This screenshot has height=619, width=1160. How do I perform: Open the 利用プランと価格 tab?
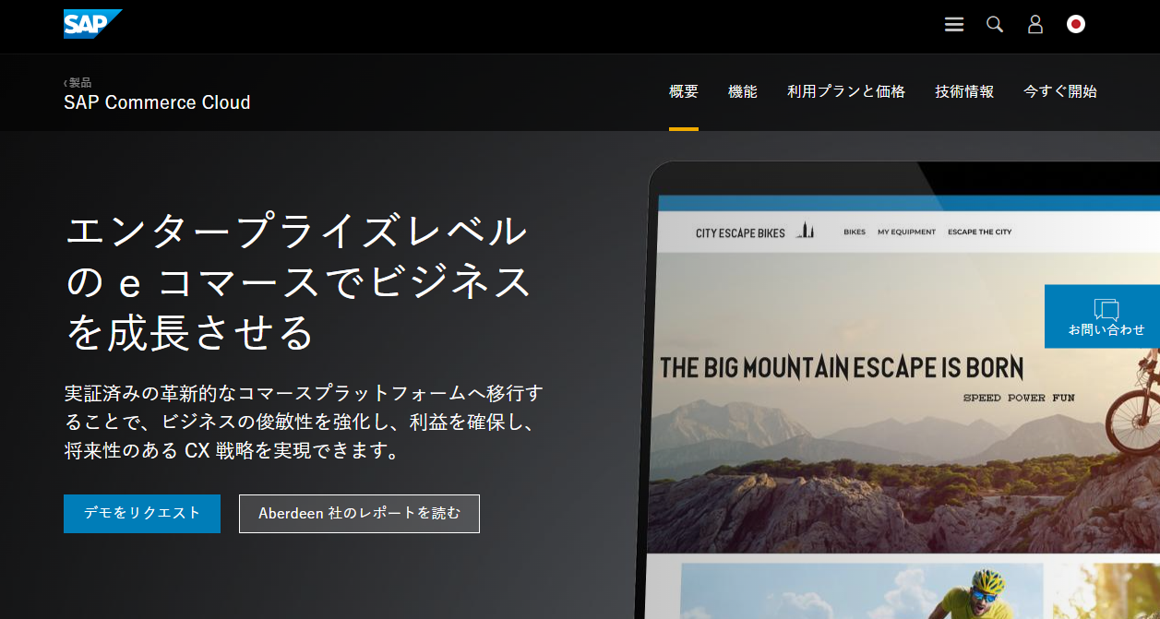(846, 92)
